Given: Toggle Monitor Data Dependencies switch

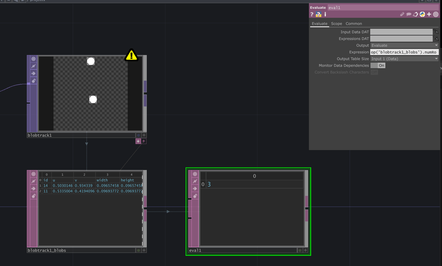Looking at the screenshot, I should click(378, 65).
